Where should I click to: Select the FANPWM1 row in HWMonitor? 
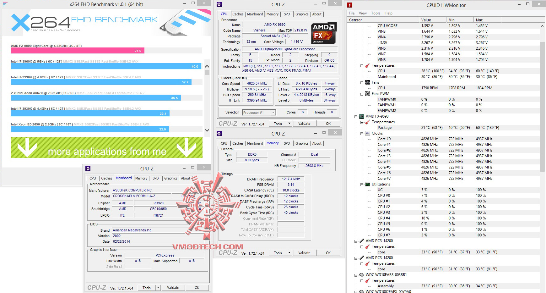(443, 105)
